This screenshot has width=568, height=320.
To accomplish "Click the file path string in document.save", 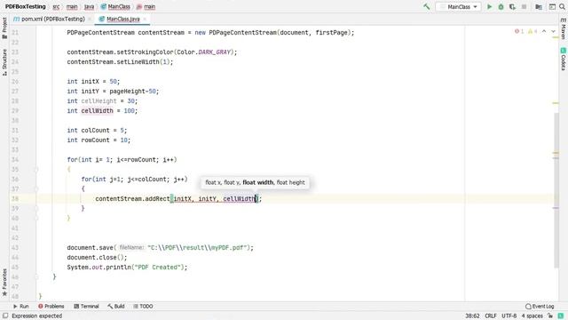I will tap(197, 248).
